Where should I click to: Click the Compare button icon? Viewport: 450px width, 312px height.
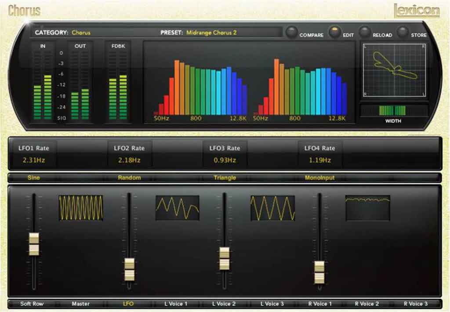coord(291,32)
